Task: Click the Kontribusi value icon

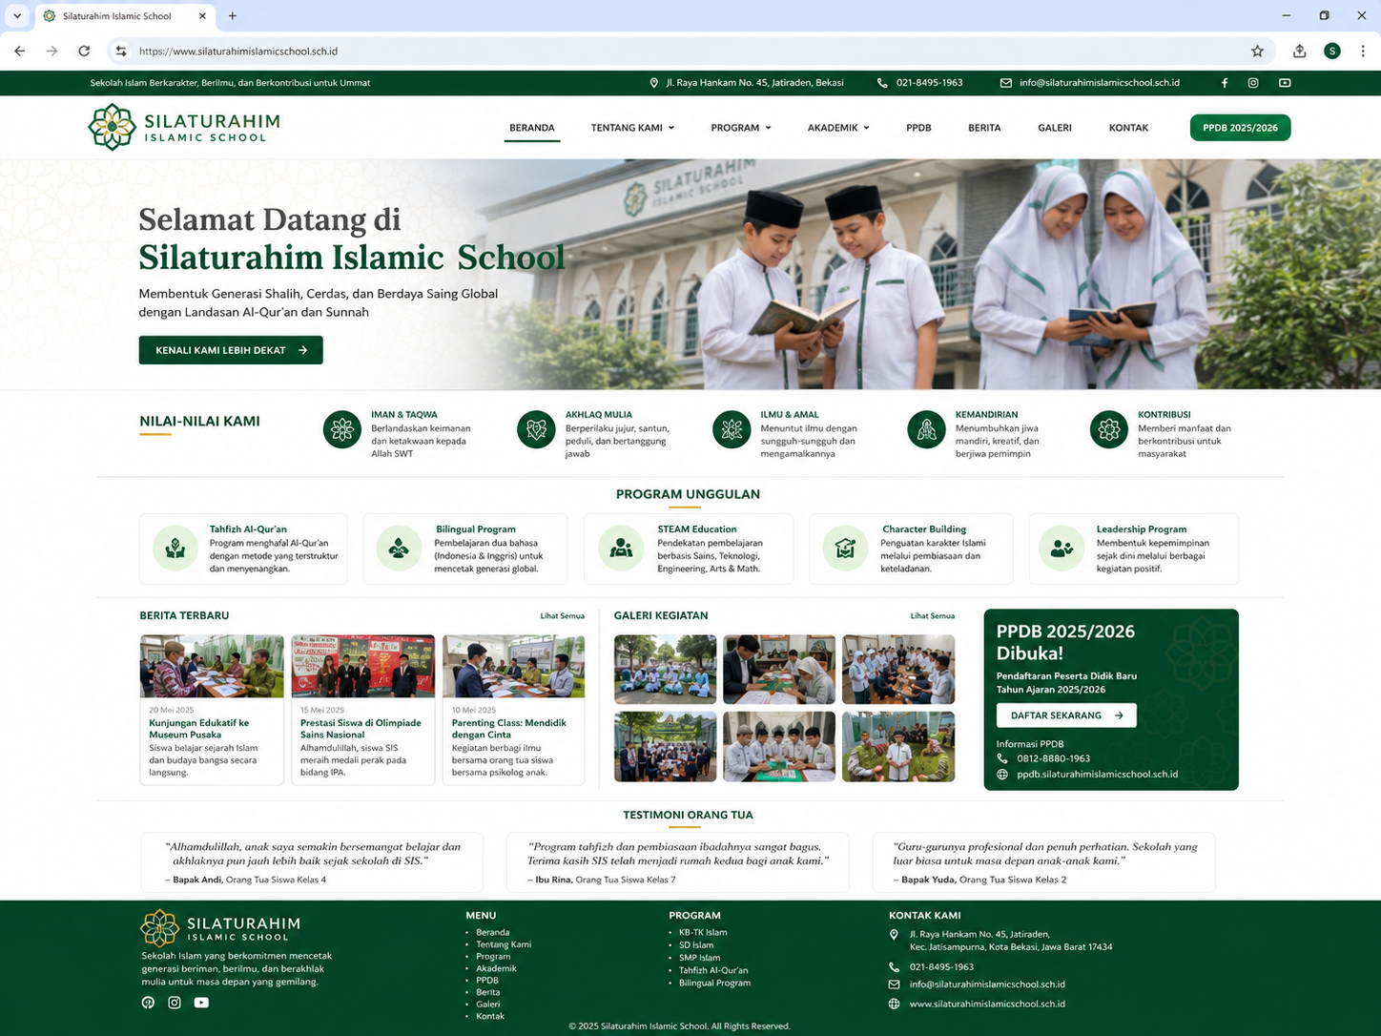Action: click(x=1109, y=430)
